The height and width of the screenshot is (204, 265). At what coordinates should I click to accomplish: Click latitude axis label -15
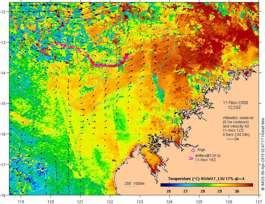3,103
